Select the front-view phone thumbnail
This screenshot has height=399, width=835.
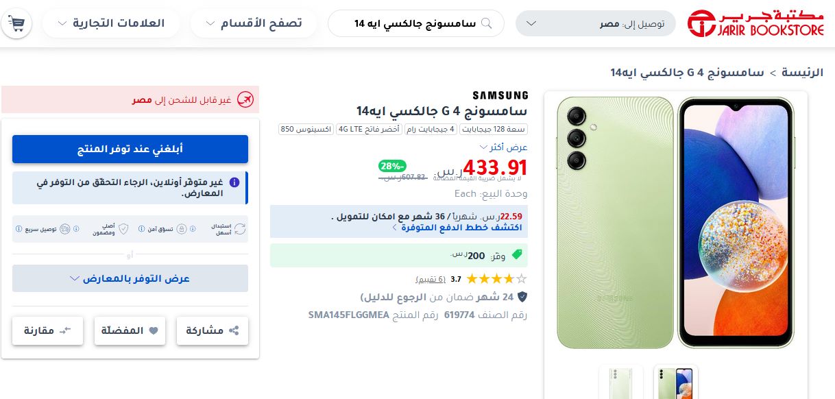point(675,382)
